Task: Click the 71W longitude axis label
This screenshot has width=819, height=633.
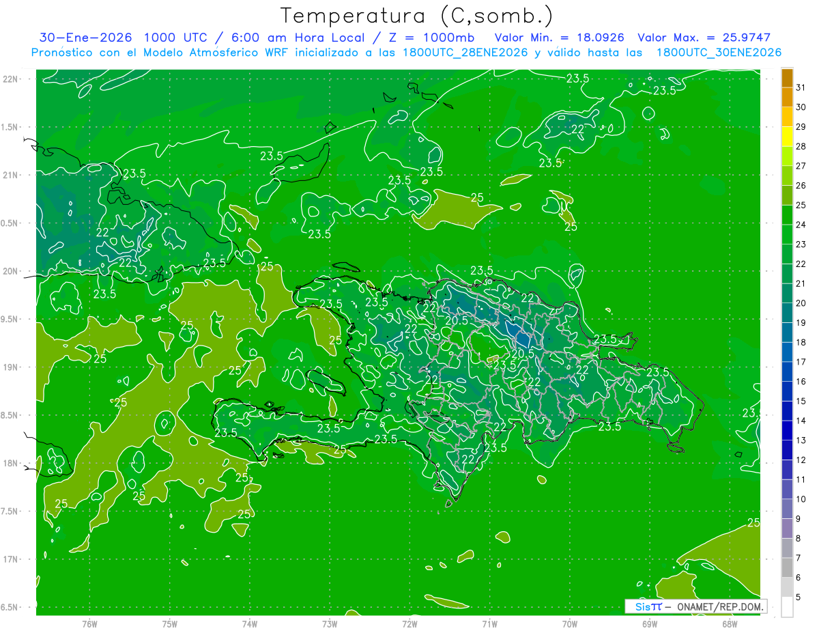Action: (x=489, y=624)
